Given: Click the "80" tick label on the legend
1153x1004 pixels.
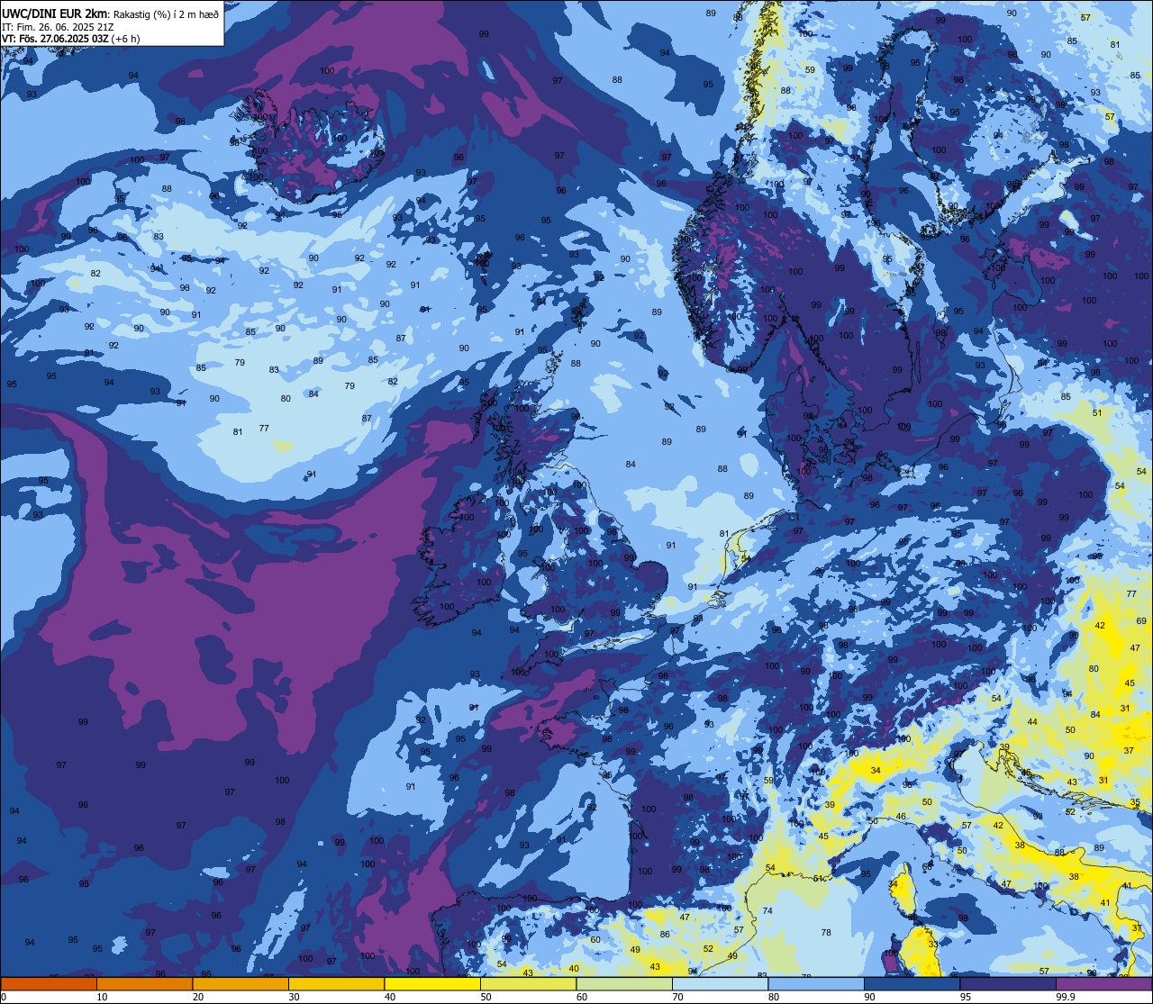Looking at the screenshot, I should (x=774, y=997).
